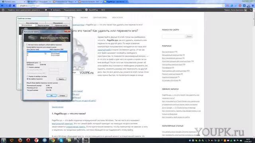The width and height of the screenshot is (255, 143).
Task: Open comments bubble in the admin bar
Action: click(x=46, y=10)
